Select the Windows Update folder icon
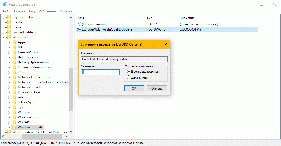The height and width of the screenshot is (146, 281). 14,127
